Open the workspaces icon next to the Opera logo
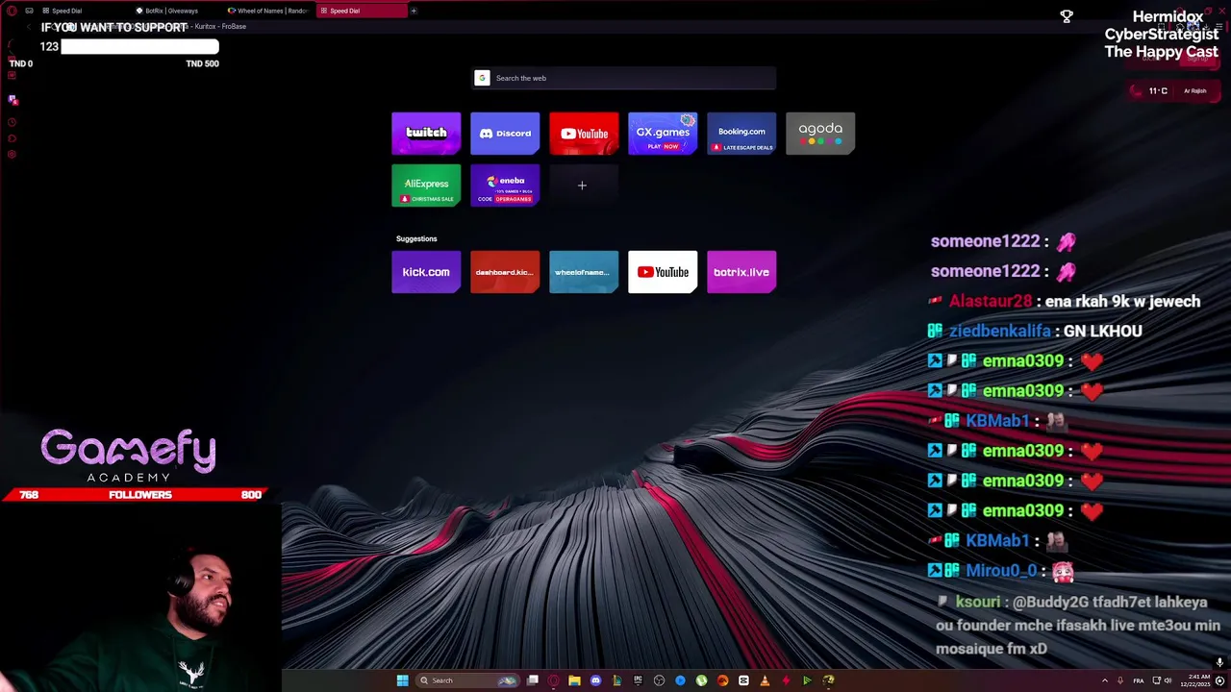 pyautogui.click(x=29, y=11)
